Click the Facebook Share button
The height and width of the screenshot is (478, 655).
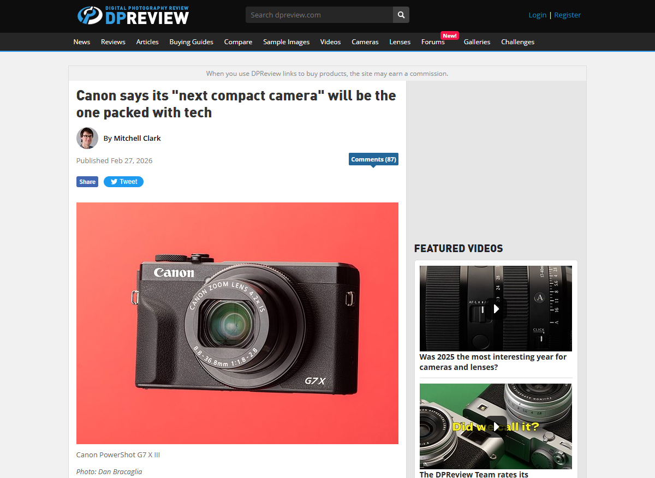87,182
